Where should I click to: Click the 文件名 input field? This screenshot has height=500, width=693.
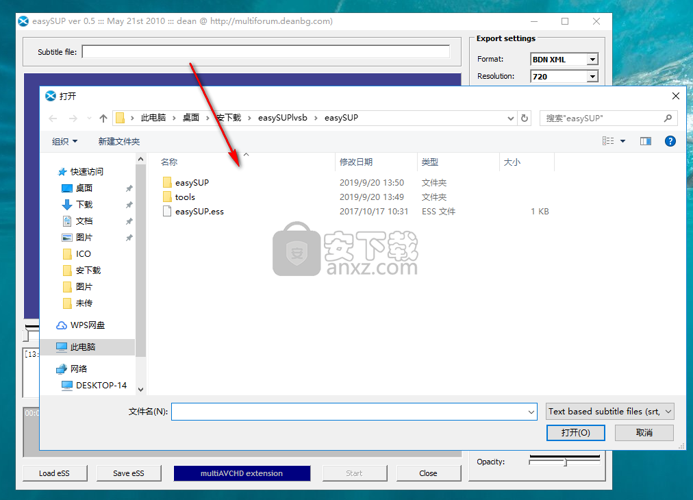point(349,412)
